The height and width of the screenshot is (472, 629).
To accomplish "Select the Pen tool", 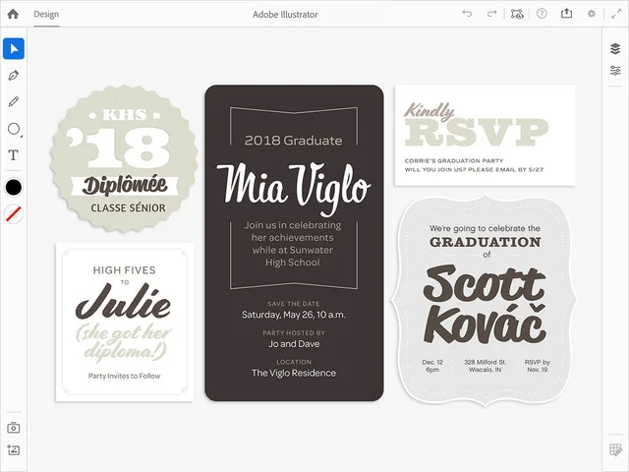I will pos(14,76).
